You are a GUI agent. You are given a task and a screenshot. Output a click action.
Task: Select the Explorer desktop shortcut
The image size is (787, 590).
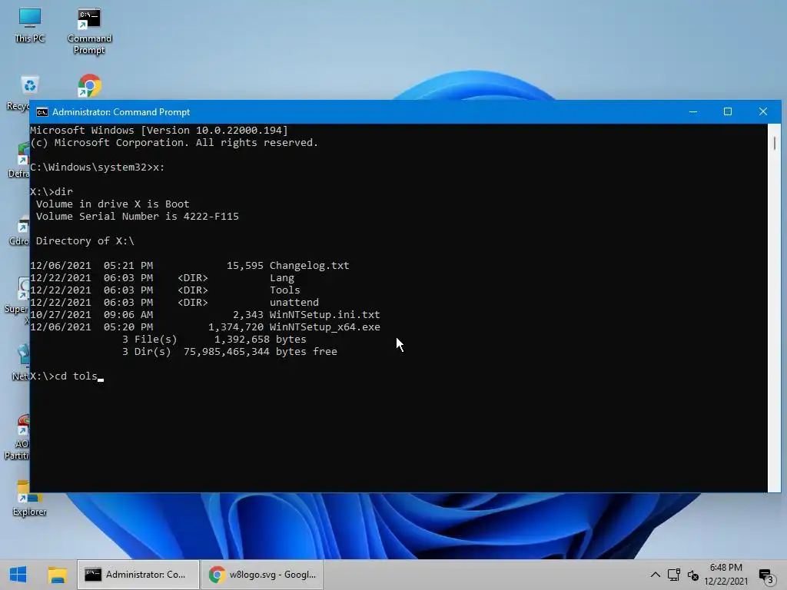pos(29,498)
